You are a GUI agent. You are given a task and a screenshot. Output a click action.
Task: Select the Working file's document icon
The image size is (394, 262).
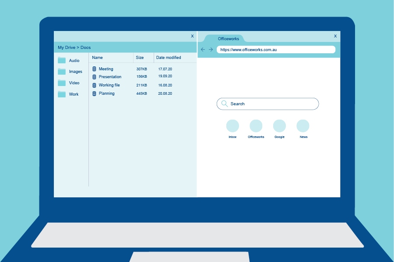tap(94, 85)
